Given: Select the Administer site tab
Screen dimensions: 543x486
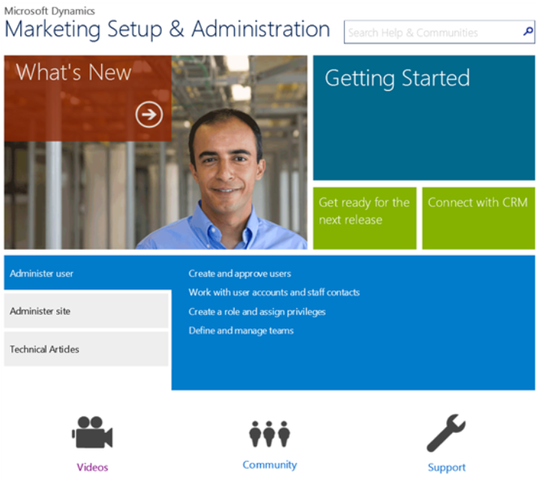Looking at the screenshot, I should coord(86,311).
